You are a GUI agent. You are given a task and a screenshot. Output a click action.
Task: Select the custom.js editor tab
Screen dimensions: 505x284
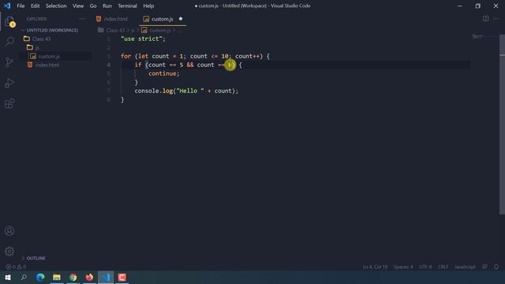tap(163, 19)
